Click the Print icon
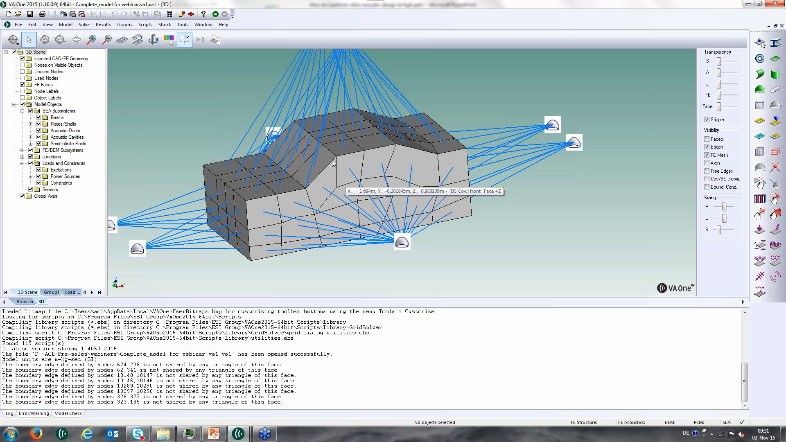 (42, 14)
